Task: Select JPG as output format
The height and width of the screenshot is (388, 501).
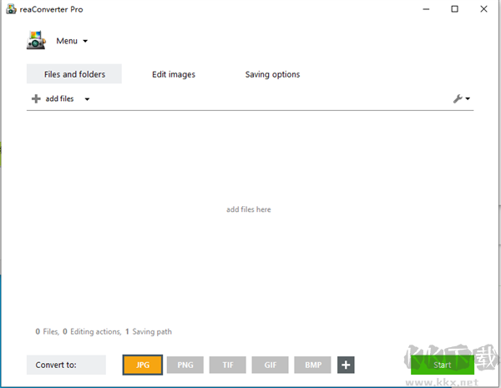Action: 143,365
